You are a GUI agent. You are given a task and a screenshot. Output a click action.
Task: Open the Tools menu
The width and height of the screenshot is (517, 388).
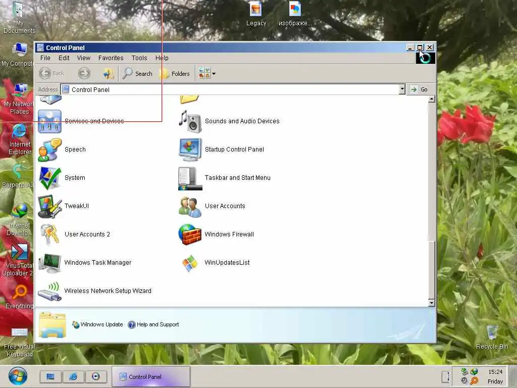point(139,58)
